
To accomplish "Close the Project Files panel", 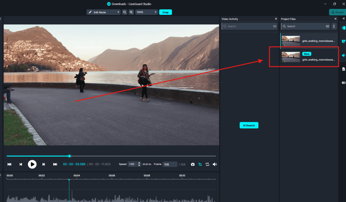I will [x=335, y=19].
